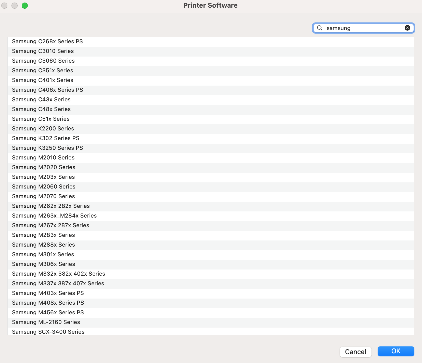Viewport: 422px width, 363px height.
Task: Select Samsung M203x Series
Action: point(211,177)
